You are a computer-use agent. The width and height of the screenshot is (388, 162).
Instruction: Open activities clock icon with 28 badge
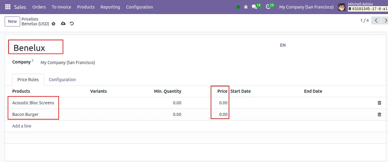(x=270, y=7)
